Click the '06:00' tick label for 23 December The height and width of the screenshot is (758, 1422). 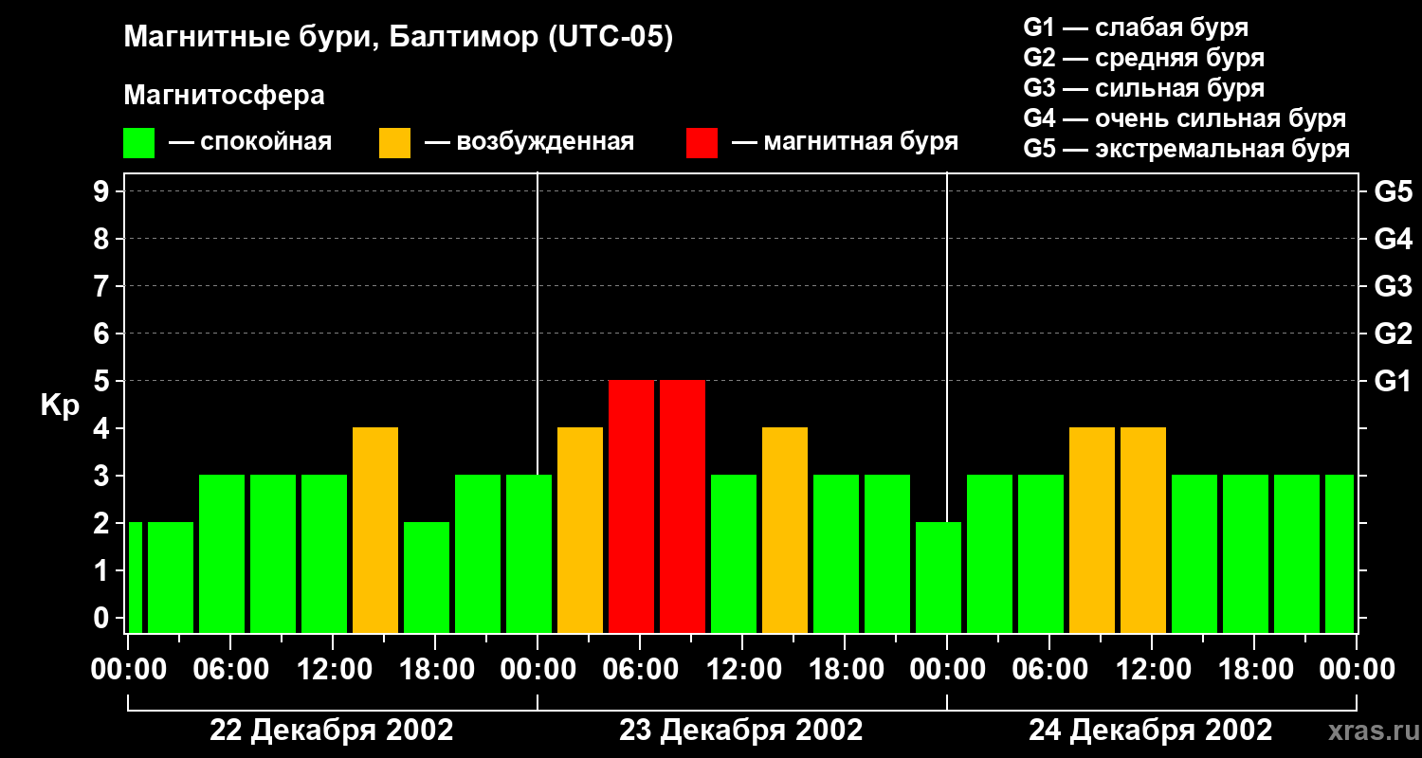tap(639, 669)
